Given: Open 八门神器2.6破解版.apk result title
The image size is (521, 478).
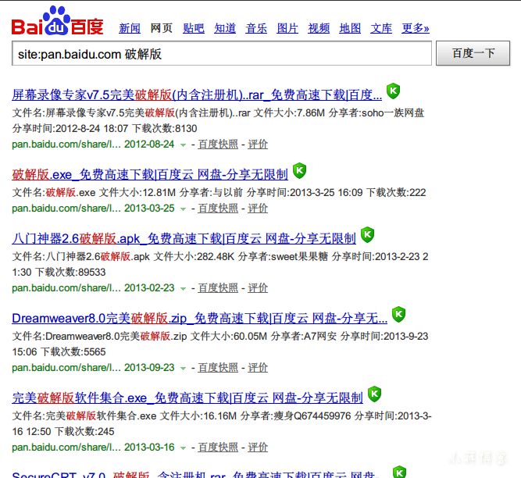Looking at the screenshot, I should coord(184,239).
